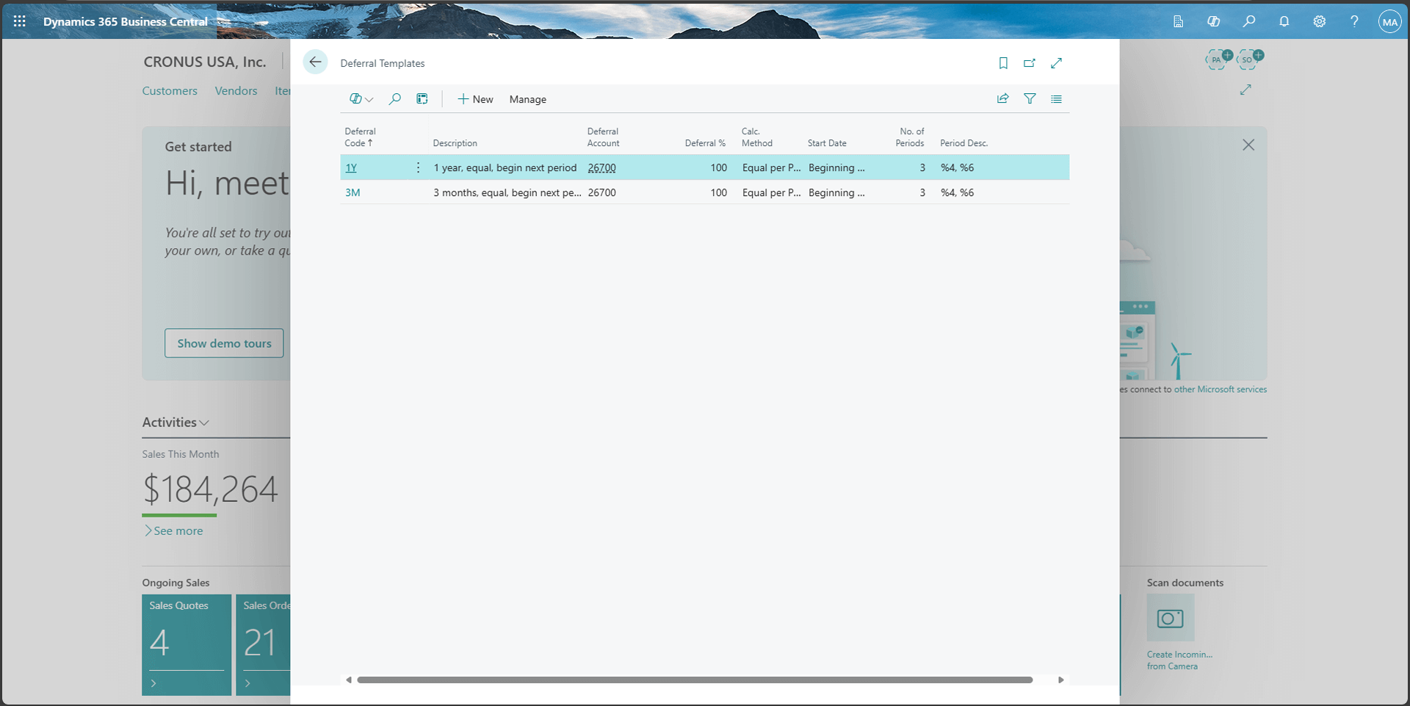The width and height of the screenshot is (1410, 706).
Task: Toggle focus mode with the lines icon
Action: 1056,98
